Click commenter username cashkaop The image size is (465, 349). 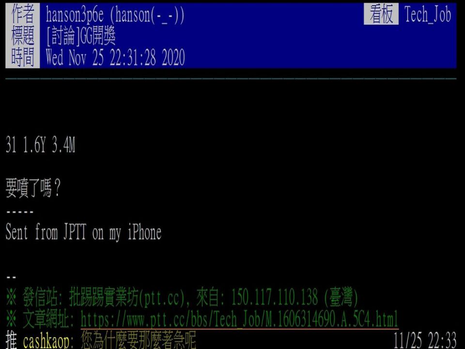tap(46, 341)
